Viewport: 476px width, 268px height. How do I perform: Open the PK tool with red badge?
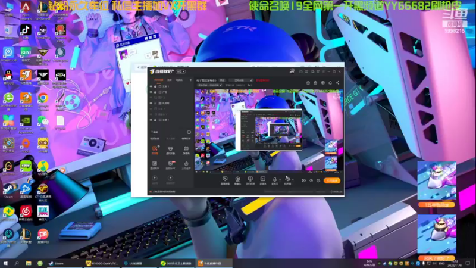[x=170, y=163]
